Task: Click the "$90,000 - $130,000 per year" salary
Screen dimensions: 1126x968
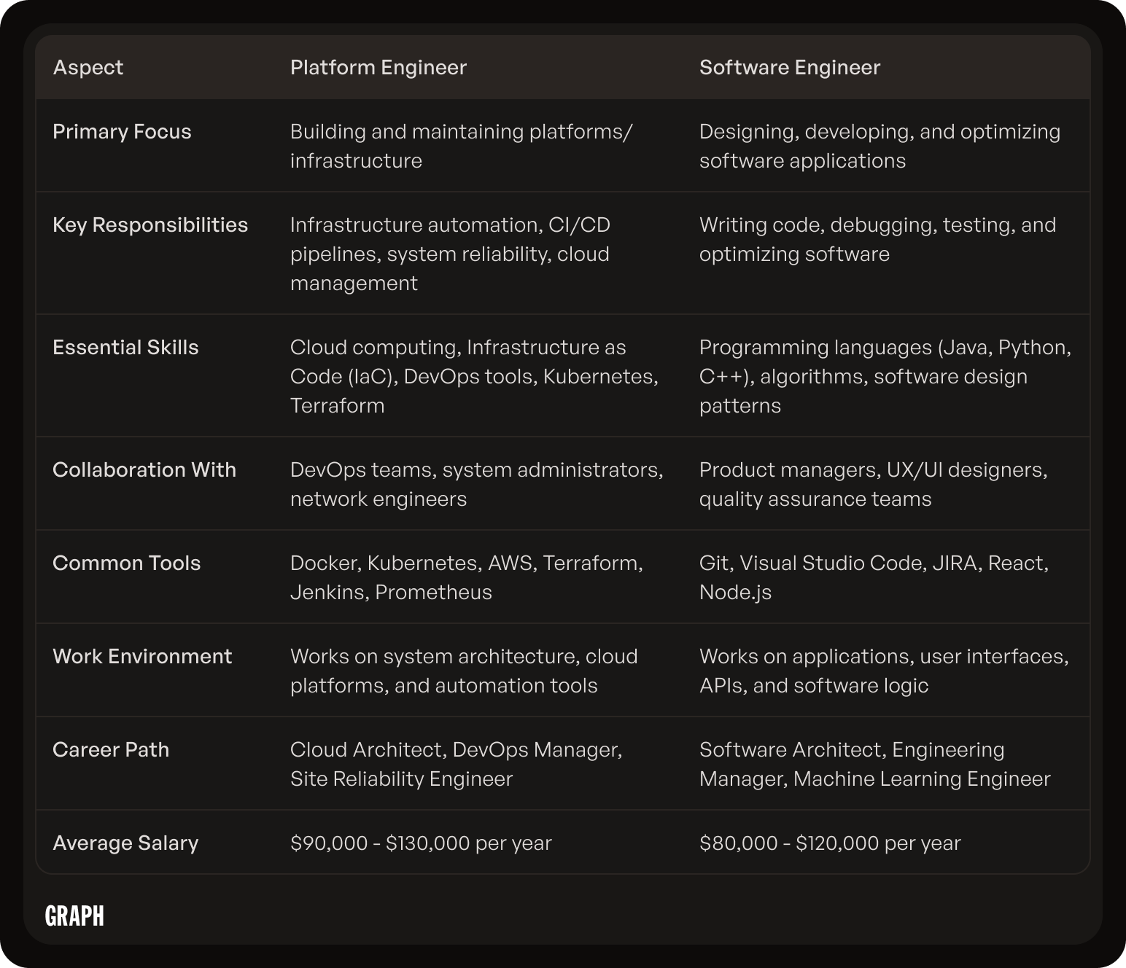Action: click(x=421, y=843)
